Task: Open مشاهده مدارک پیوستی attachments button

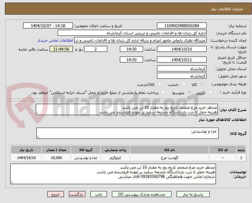Action: [142, 194]
